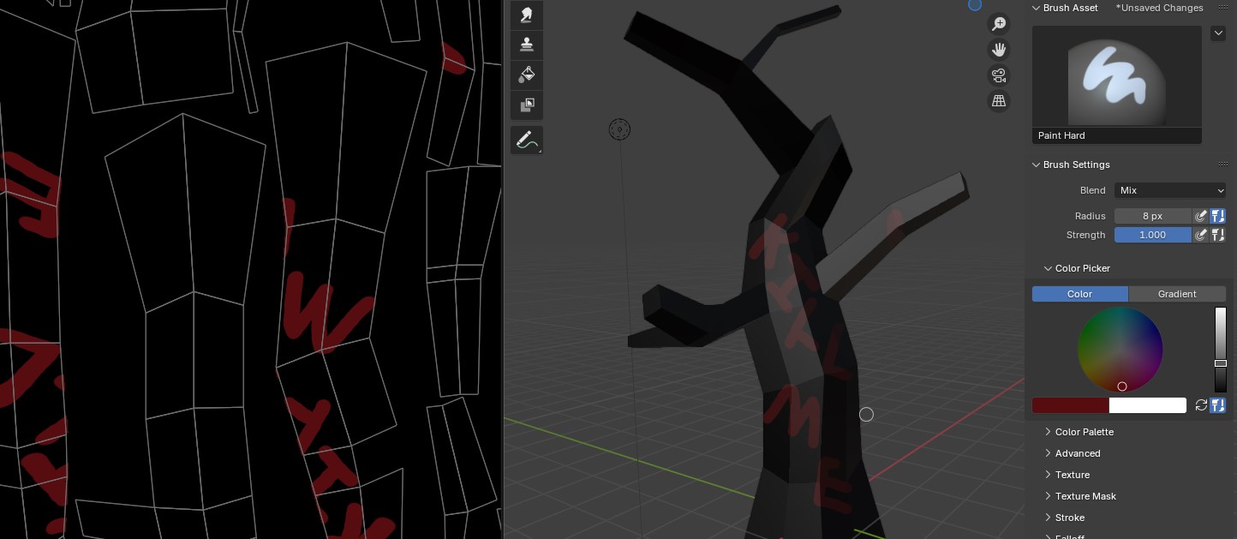Swap primary and secondary colors
This screenshot has width=1237, height=539.
coord(1201,405)
